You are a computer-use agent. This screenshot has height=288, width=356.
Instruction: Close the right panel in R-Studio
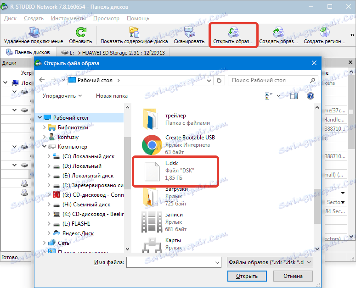pyautogui.click(x=350, y=62)
